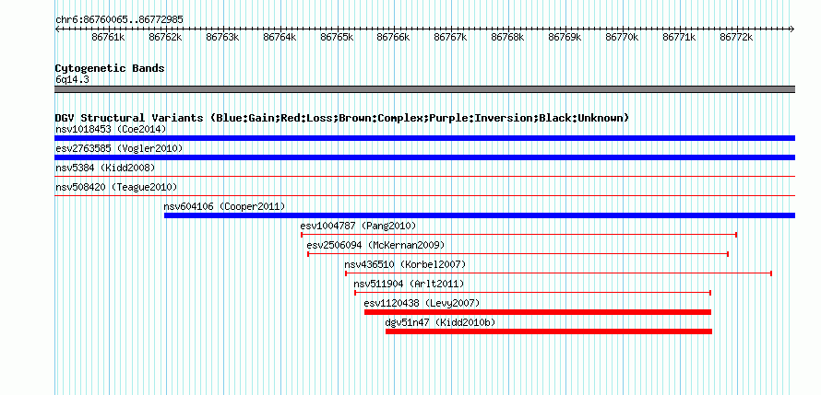Open the esv1120438 (Levy2007) label
Screen dimensions: 821x395
[422, 303]
